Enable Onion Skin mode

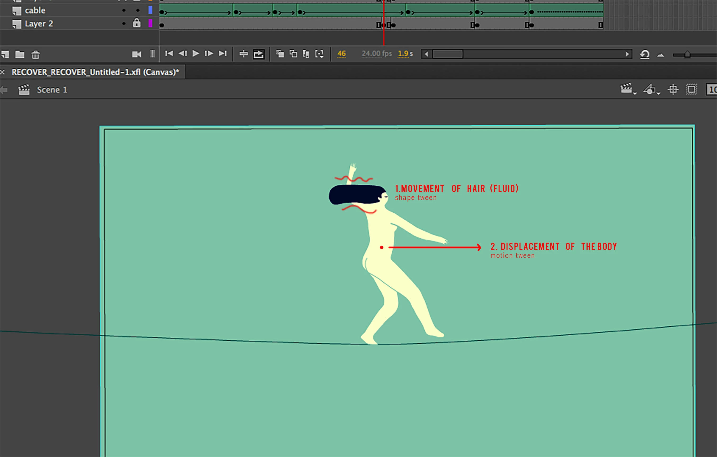coord(279,54)
